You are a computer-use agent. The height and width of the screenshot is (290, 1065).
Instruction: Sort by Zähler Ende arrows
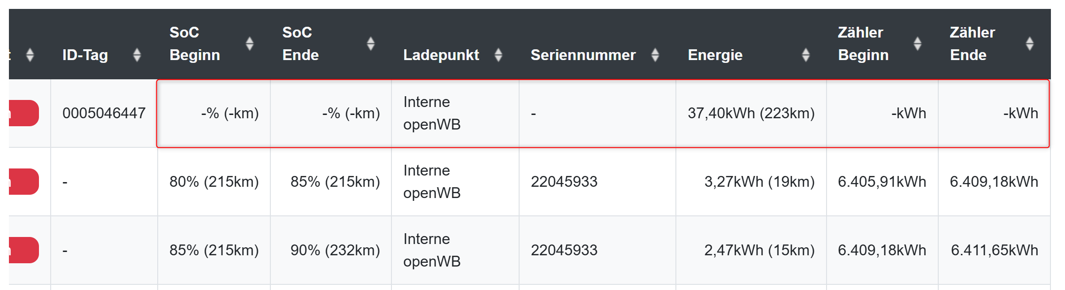[x=1030, y=44]
